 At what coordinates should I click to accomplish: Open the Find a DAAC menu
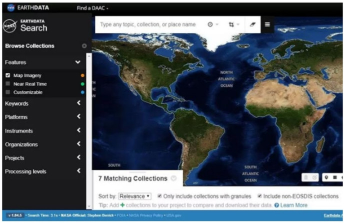pyautogui.click(x=92, y=8)
